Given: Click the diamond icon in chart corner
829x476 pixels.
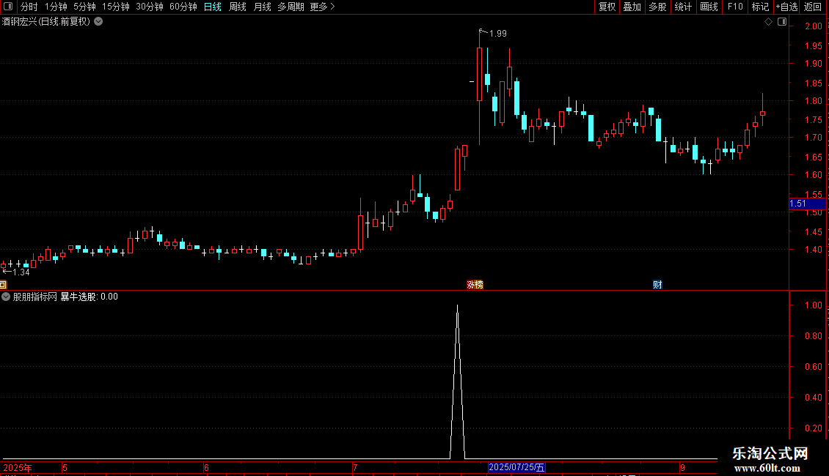Looking at the screenshot, I should pyautogui.click(x=769, y=22).
